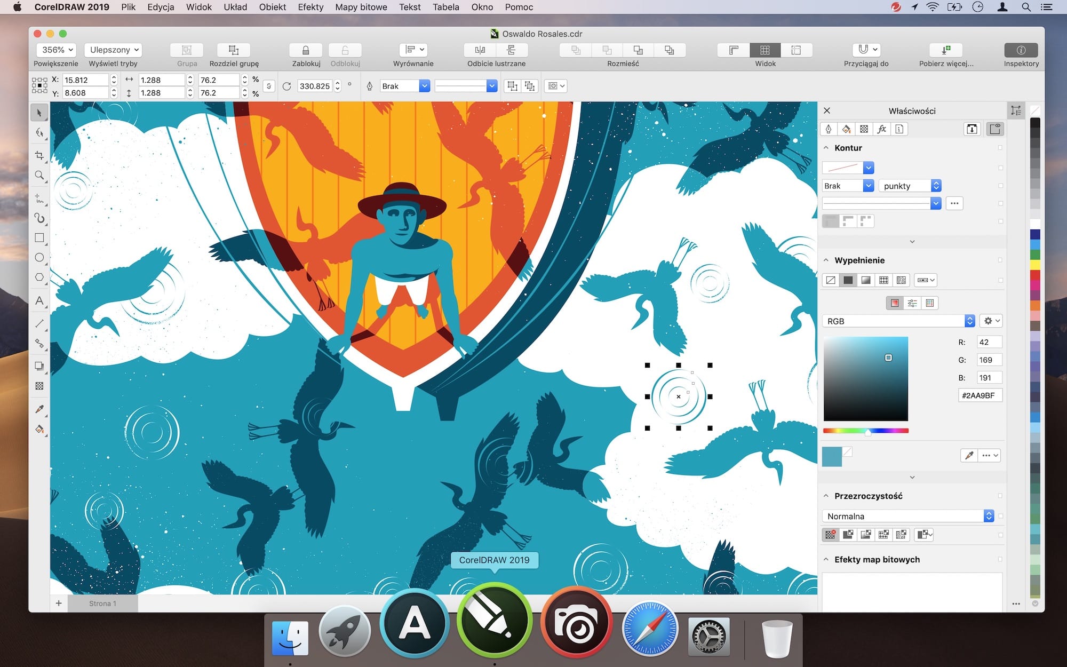Select the Crop tool
1067x667 pixels.
pos(39,155)
